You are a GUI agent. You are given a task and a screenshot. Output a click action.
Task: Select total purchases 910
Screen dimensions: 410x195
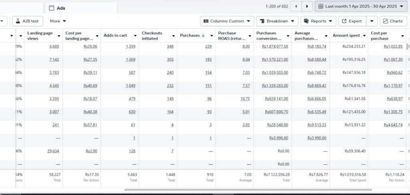pos(210,175)
